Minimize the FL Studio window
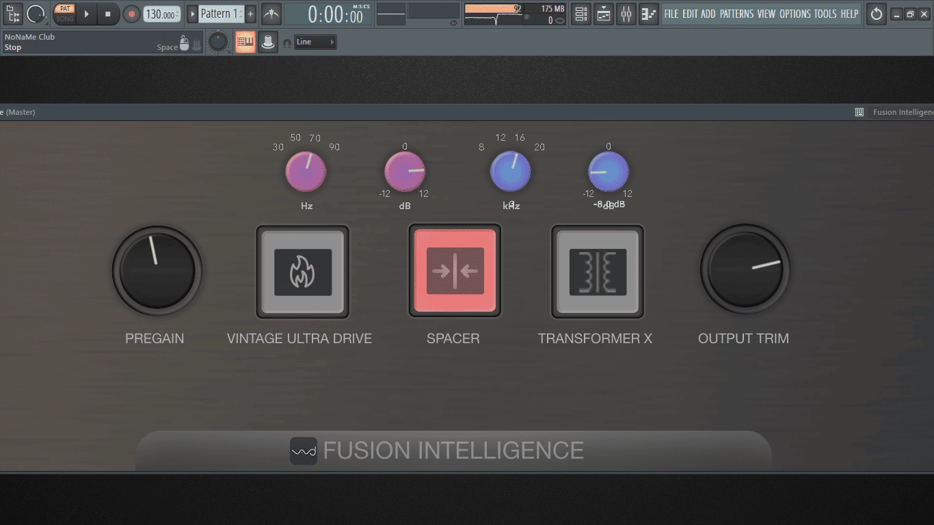The image size is (934, 525). pos(896,14)
